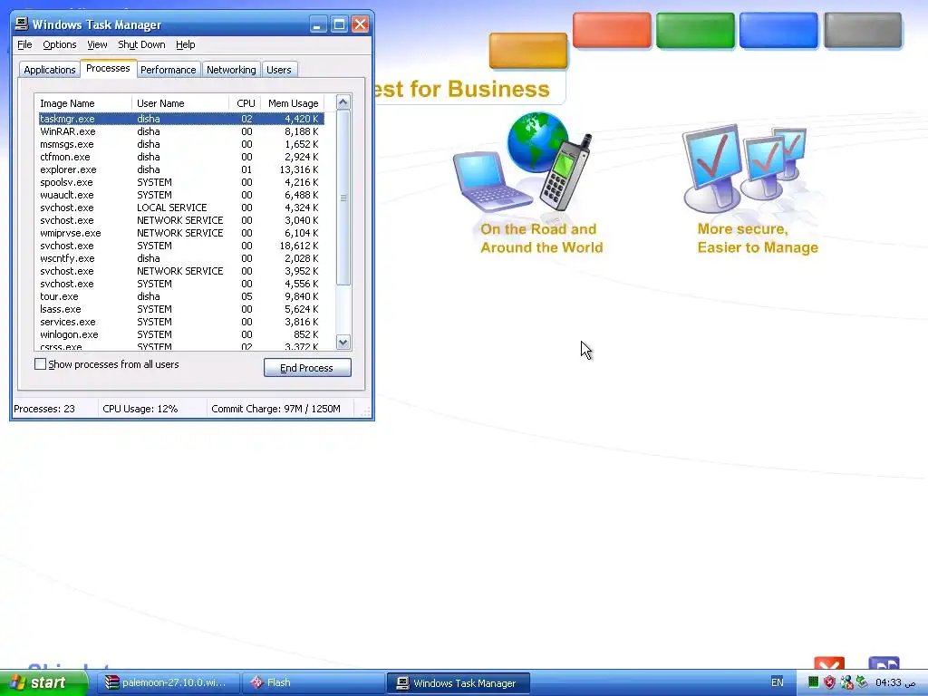Select the tour.exe process
This screenshot has height=696, width=928.
click(181, 296)
